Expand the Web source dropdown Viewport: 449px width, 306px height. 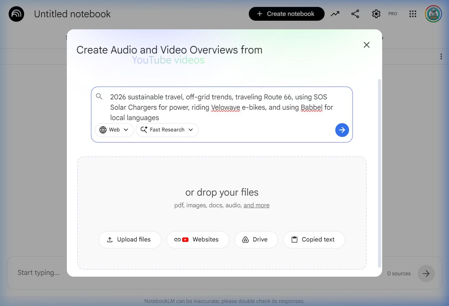114,130
